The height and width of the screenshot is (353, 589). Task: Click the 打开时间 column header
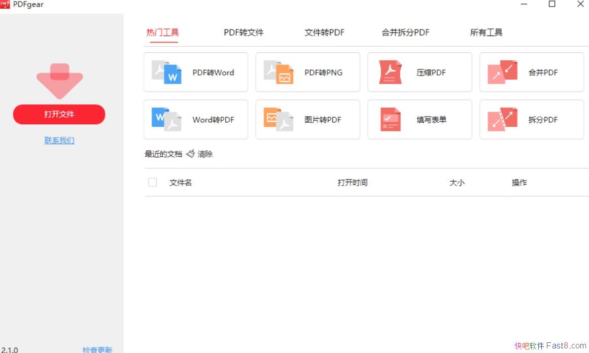pyautogui.click(x=352, y=183)
